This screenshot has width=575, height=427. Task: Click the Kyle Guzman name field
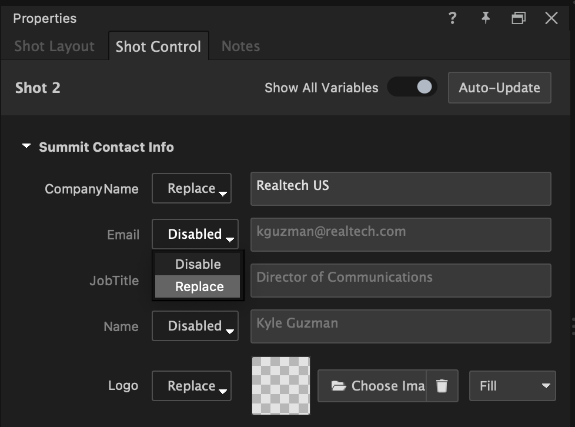[x=400, y=326]
